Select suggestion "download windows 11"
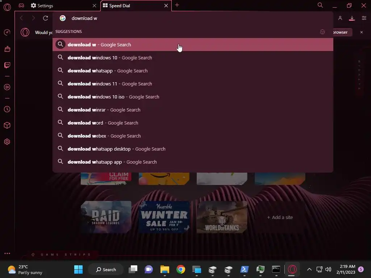The width and height of the screenshot is (371, 278). click(193, 84)
